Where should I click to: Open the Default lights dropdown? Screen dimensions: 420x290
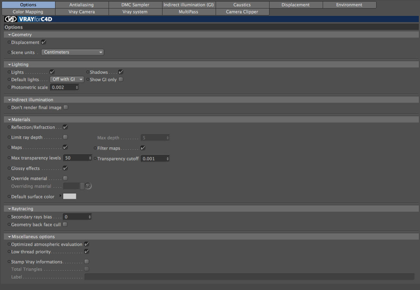[67, 79]
